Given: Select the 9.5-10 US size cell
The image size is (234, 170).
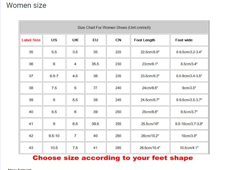Looking at the screenshot, I should point(54,136).
